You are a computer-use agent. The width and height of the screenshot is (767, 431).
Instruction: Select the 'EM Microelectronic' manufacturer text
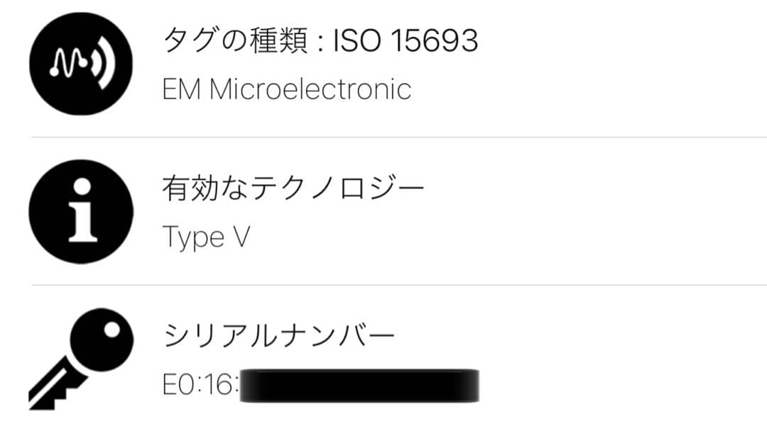click(286, 89)
